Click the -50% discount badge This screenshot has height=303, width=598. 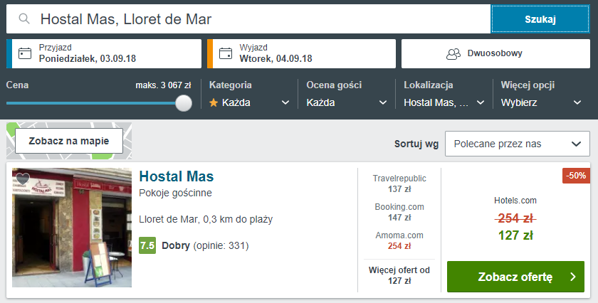coord(575,176)
